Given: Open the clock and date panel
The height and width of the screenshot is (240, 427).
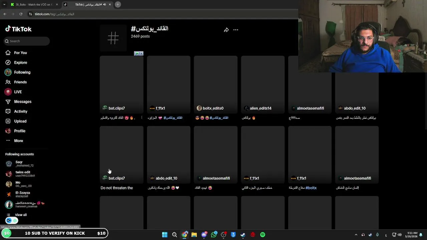Looking at the screenshot, I should pos(412,235).
